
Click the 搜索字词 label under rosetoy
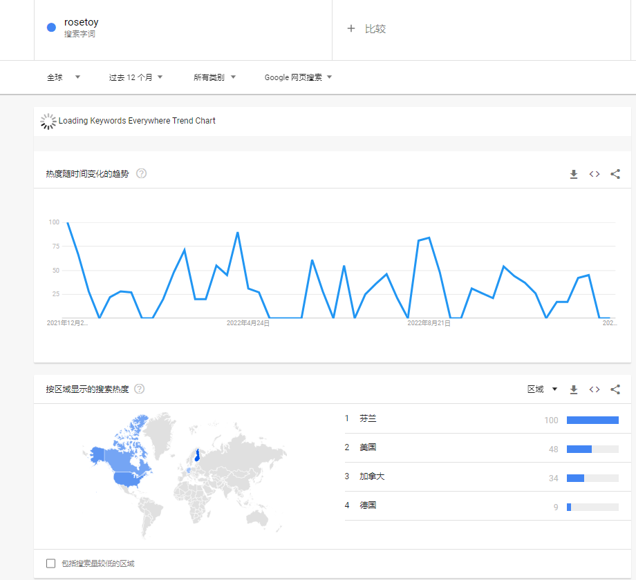(x=79, y=34)
